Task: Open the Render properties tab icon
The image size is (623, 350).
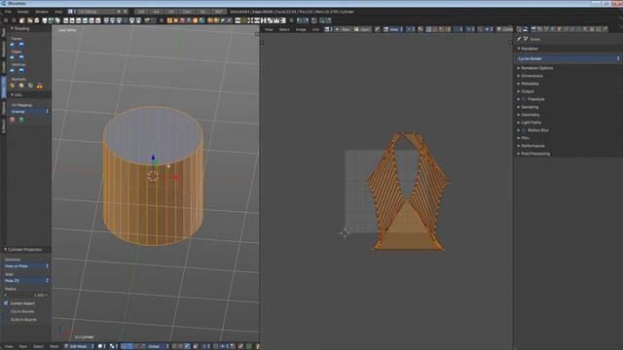Action: (533, 29)
